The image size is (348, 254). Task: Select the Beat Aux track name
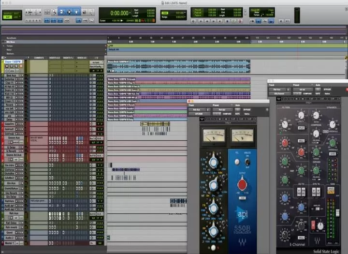tap(11, 75)
